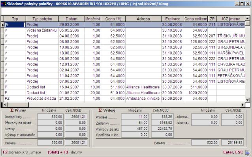
Task: Maximize the Skladové pohyby window
Action: tap(242, 4)
